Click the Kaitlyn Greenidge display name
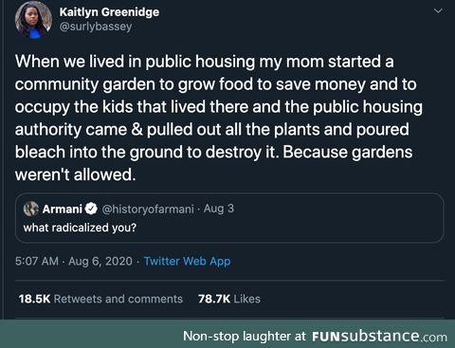Screen dimensions: 455x348 tap(109, 12)
